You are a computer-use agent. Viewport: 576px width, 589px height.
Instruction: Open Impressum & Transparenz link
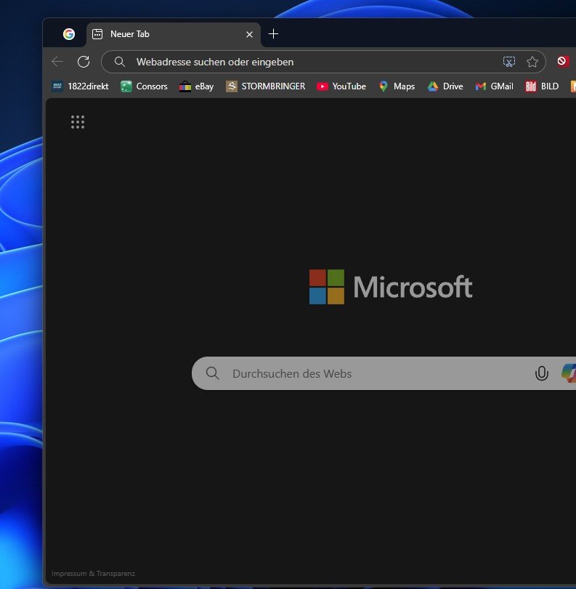[93, 574]
